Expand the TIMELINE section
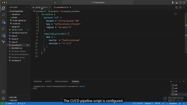 click(13, 100)
